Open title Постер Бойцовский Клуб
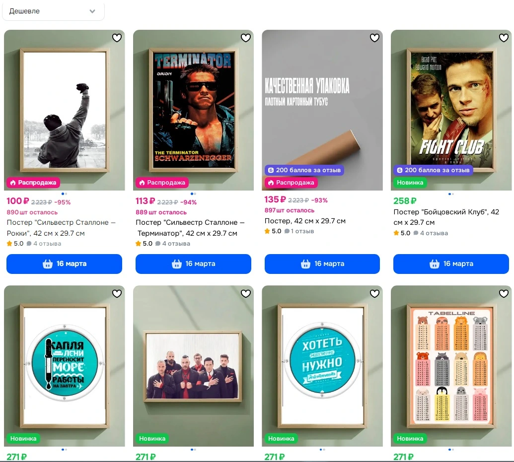The height and width of the screenshot is (462, 514). [446, 217]
